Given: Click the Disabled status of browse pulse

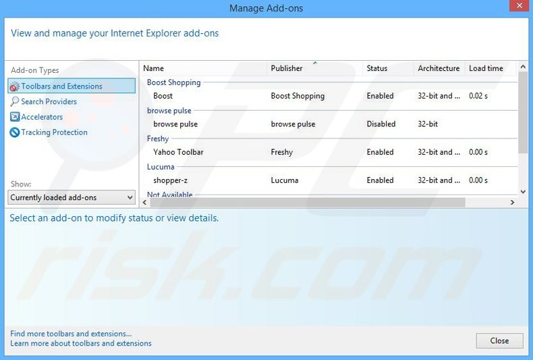Looking at the screenshot, I should point(381,124).
